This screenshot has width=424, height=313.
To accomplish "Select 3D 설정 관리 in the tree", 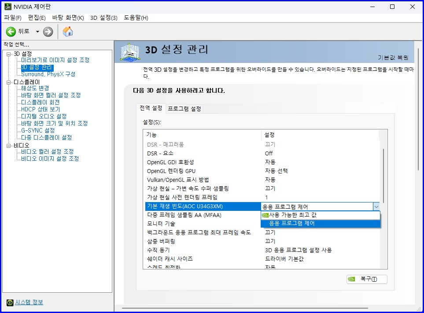I will tap(37, 67).
